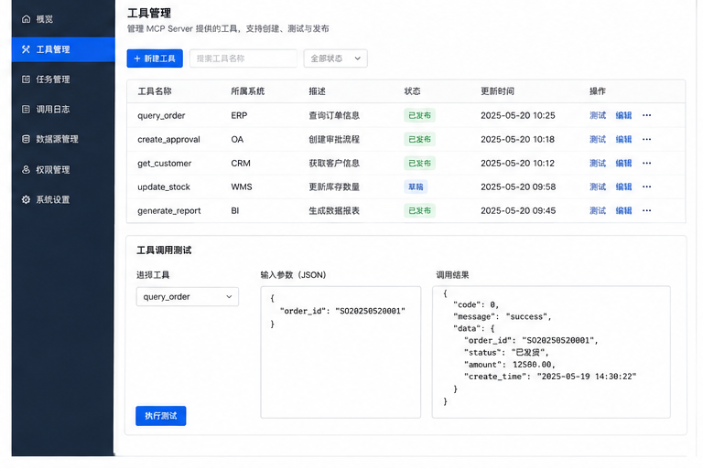Open the 选择工具 query_order dropdown
703x468 pixels.
(x=188, y=296)
